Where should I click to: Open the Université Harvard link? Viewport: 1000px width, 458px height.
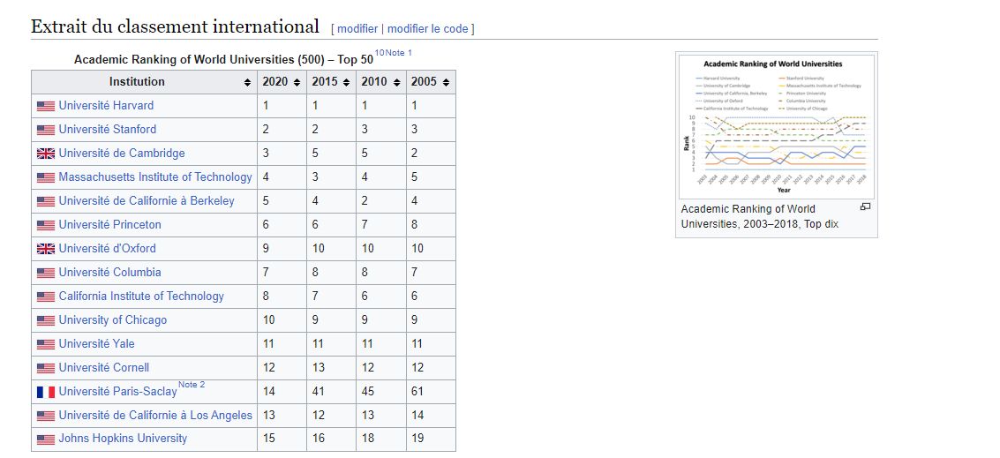[106, 105]
